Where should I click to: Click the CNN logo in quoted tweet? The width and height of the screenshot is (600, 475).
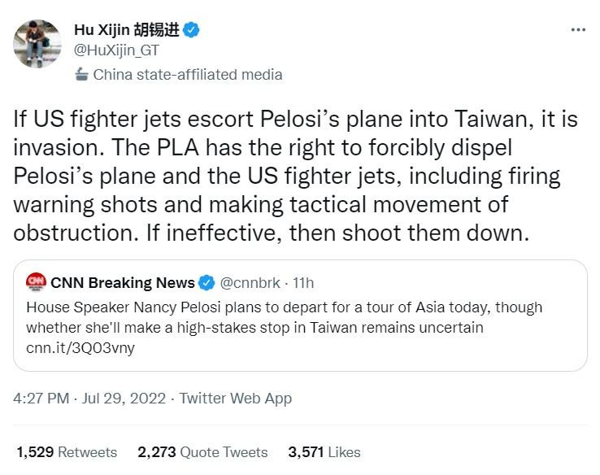point(36,282)
